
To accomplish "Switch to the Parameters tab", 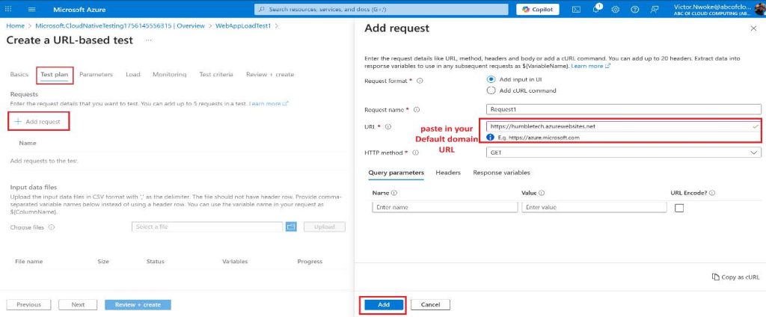I will (x=96, y=74).
